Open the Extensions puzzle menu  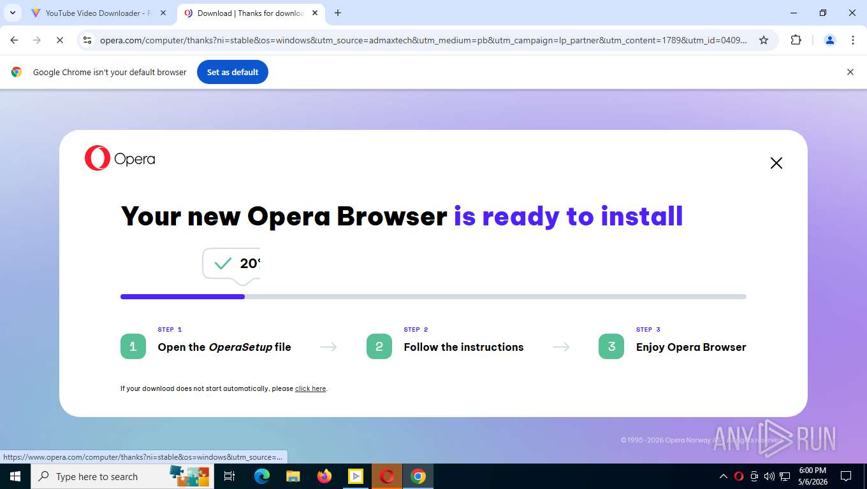click(796, 40)
